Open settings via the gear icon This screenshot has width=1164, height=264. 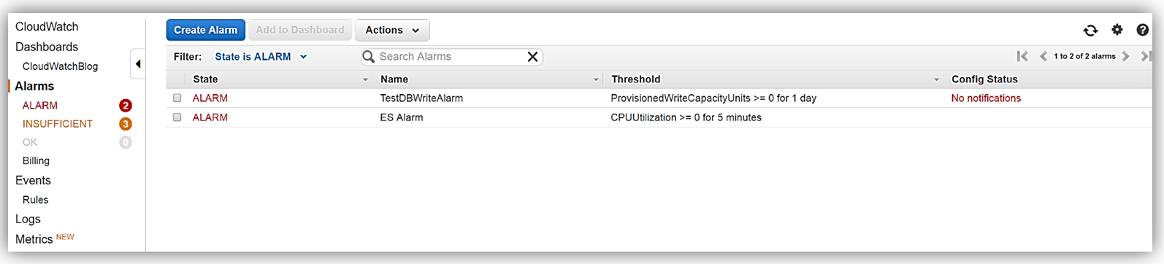tap(1117, 30)
